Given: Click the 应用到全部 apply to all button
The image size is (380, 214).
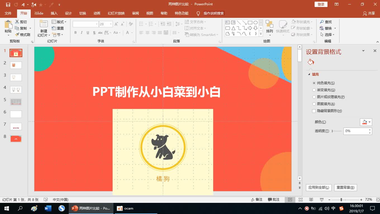Looking at the screenshot, I should click(x=318, y=188).
